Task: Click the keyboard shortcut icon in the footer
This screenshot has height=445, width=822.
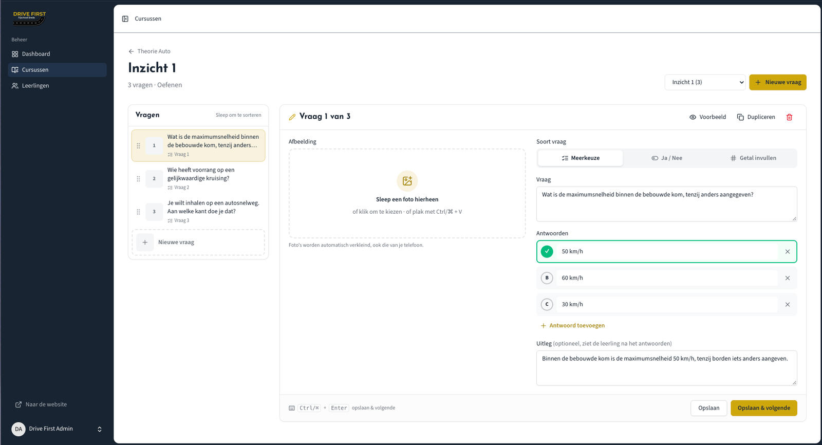Action: [292, 408]
